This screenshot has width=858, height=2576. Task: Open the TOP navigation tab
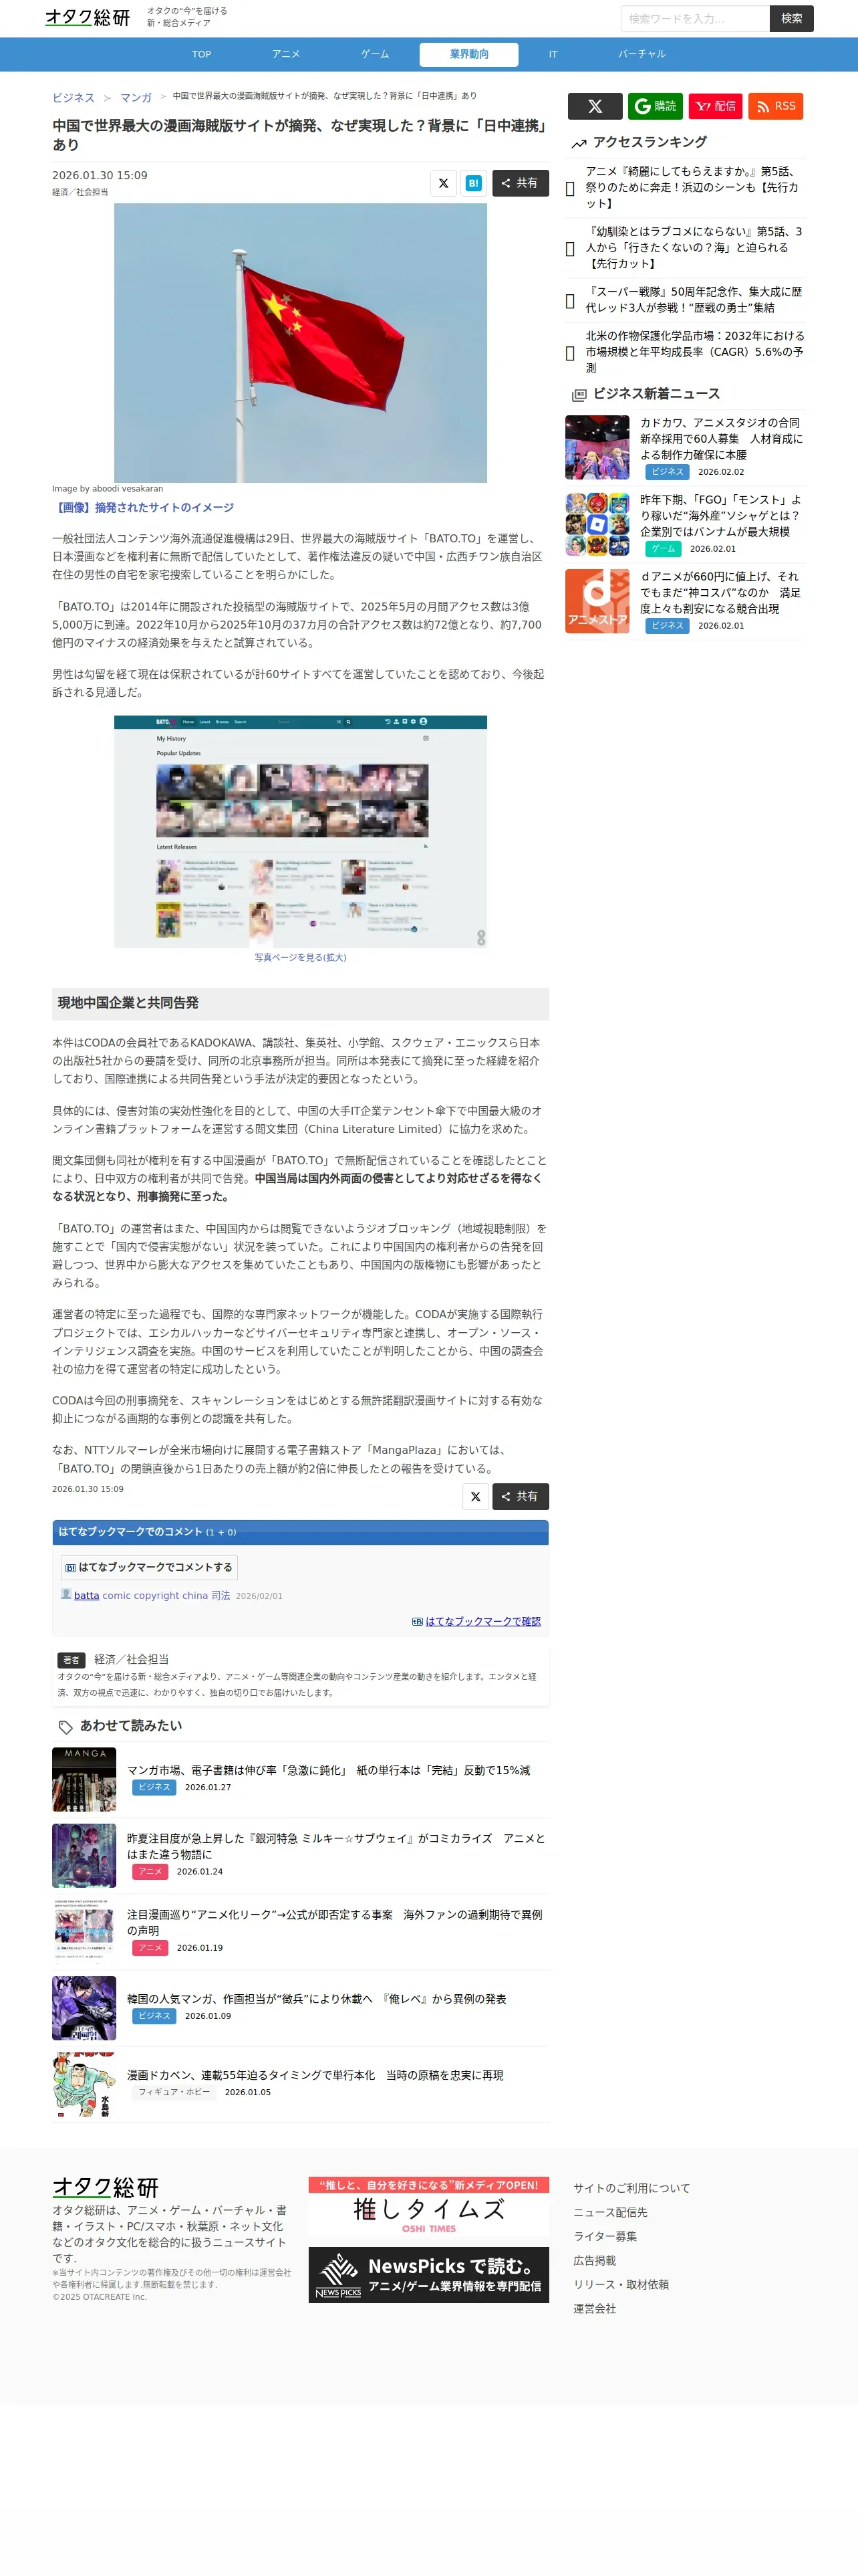pos(202,54)
